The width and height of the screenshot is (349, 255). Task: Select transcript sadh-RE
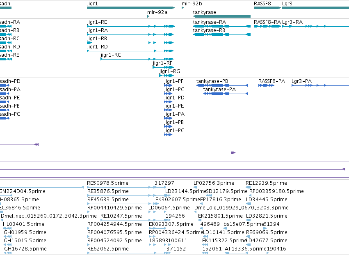coord(6,59)
